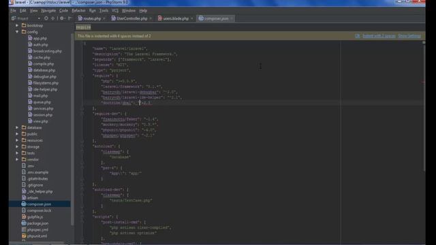Open the View menu

click(x=33, y=11)
